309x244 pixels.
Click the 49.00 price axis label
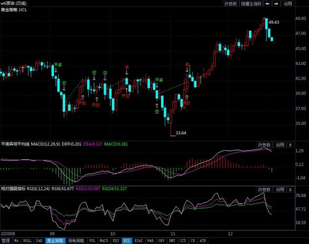[300, 19]
